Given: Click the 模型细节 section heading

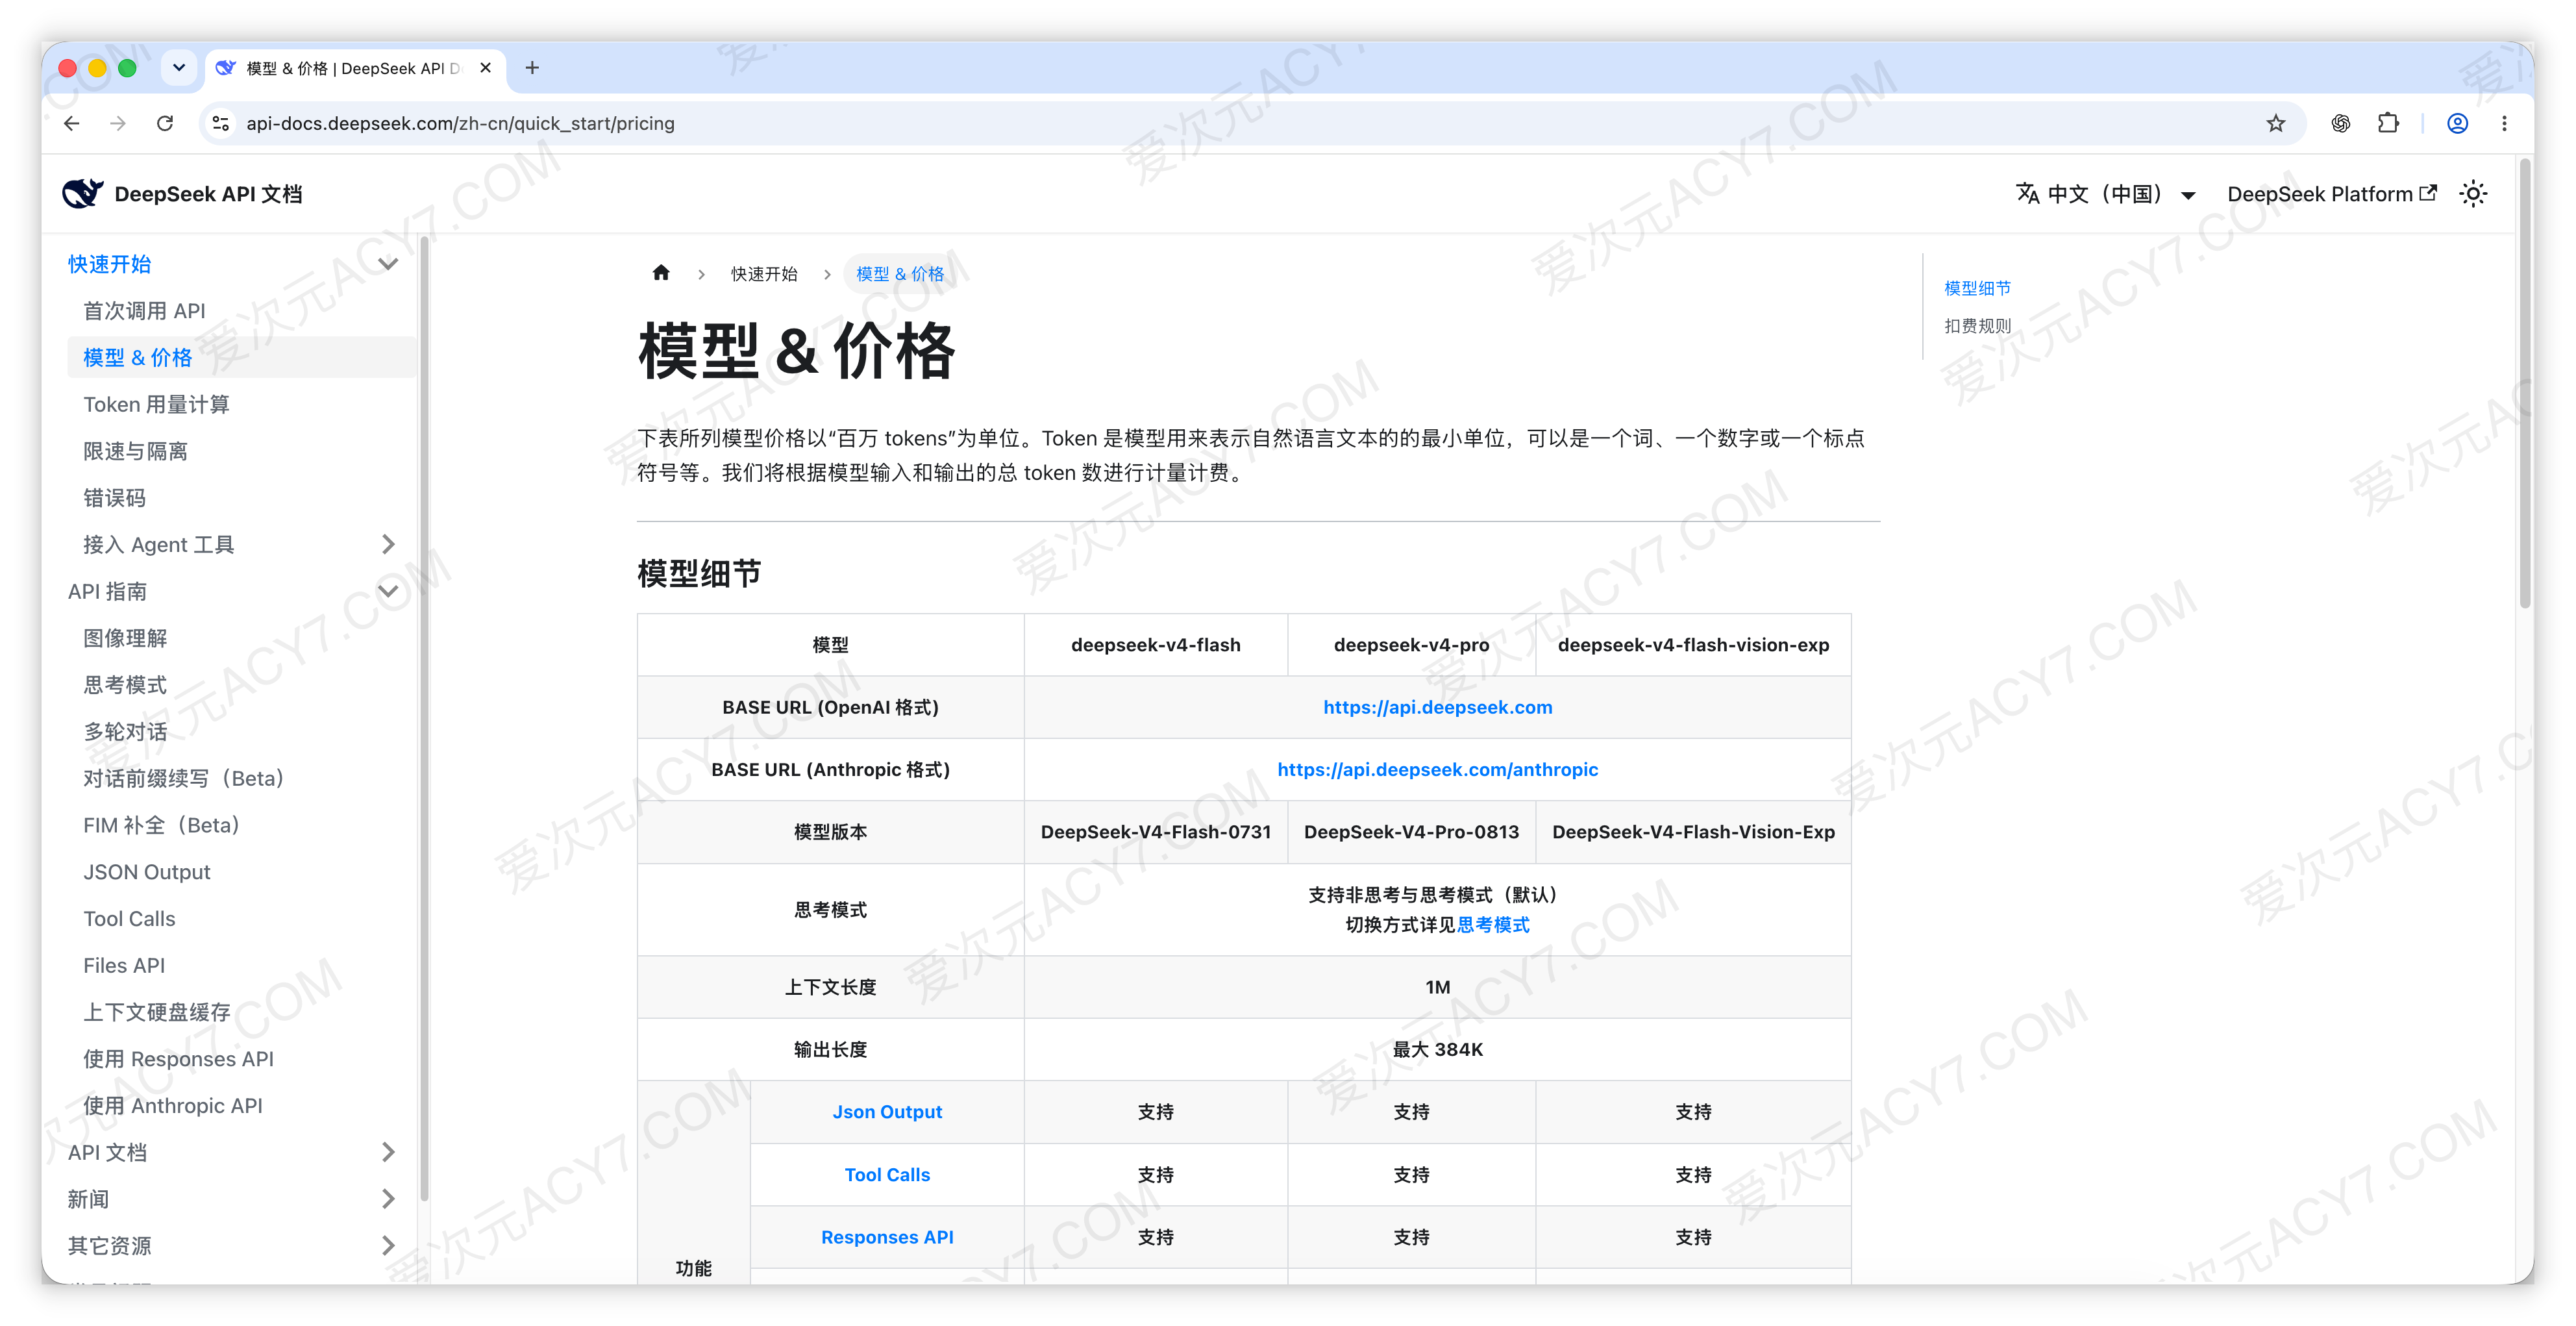Looking at the screenshot, I should click(x=699, y=573).
